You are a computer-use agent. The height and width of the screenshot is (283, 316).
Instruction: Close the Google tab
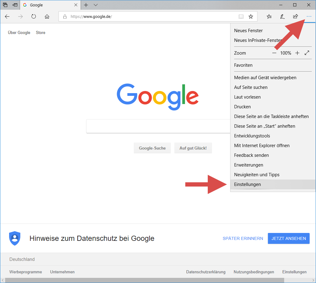[76, 5]
